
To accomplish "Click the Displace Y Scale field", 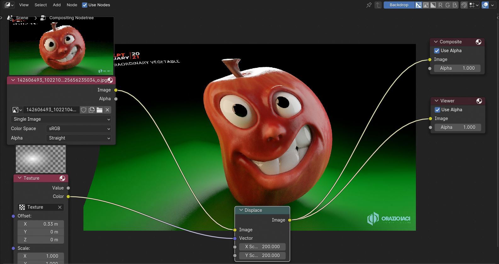I will pyautogui.click(x=262, y=256).
